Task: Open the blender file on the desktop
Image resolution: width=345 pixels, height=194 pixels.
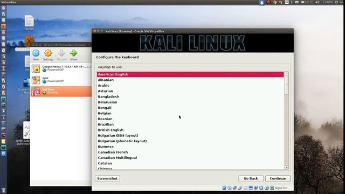Action: (x=29, y=23)
